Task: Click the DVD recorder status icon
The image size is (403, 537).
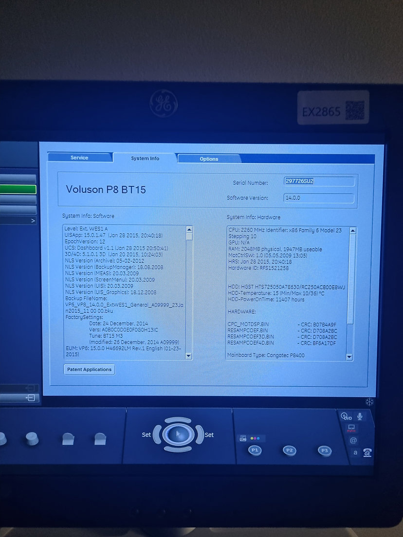Action: [x=346, y=416]
